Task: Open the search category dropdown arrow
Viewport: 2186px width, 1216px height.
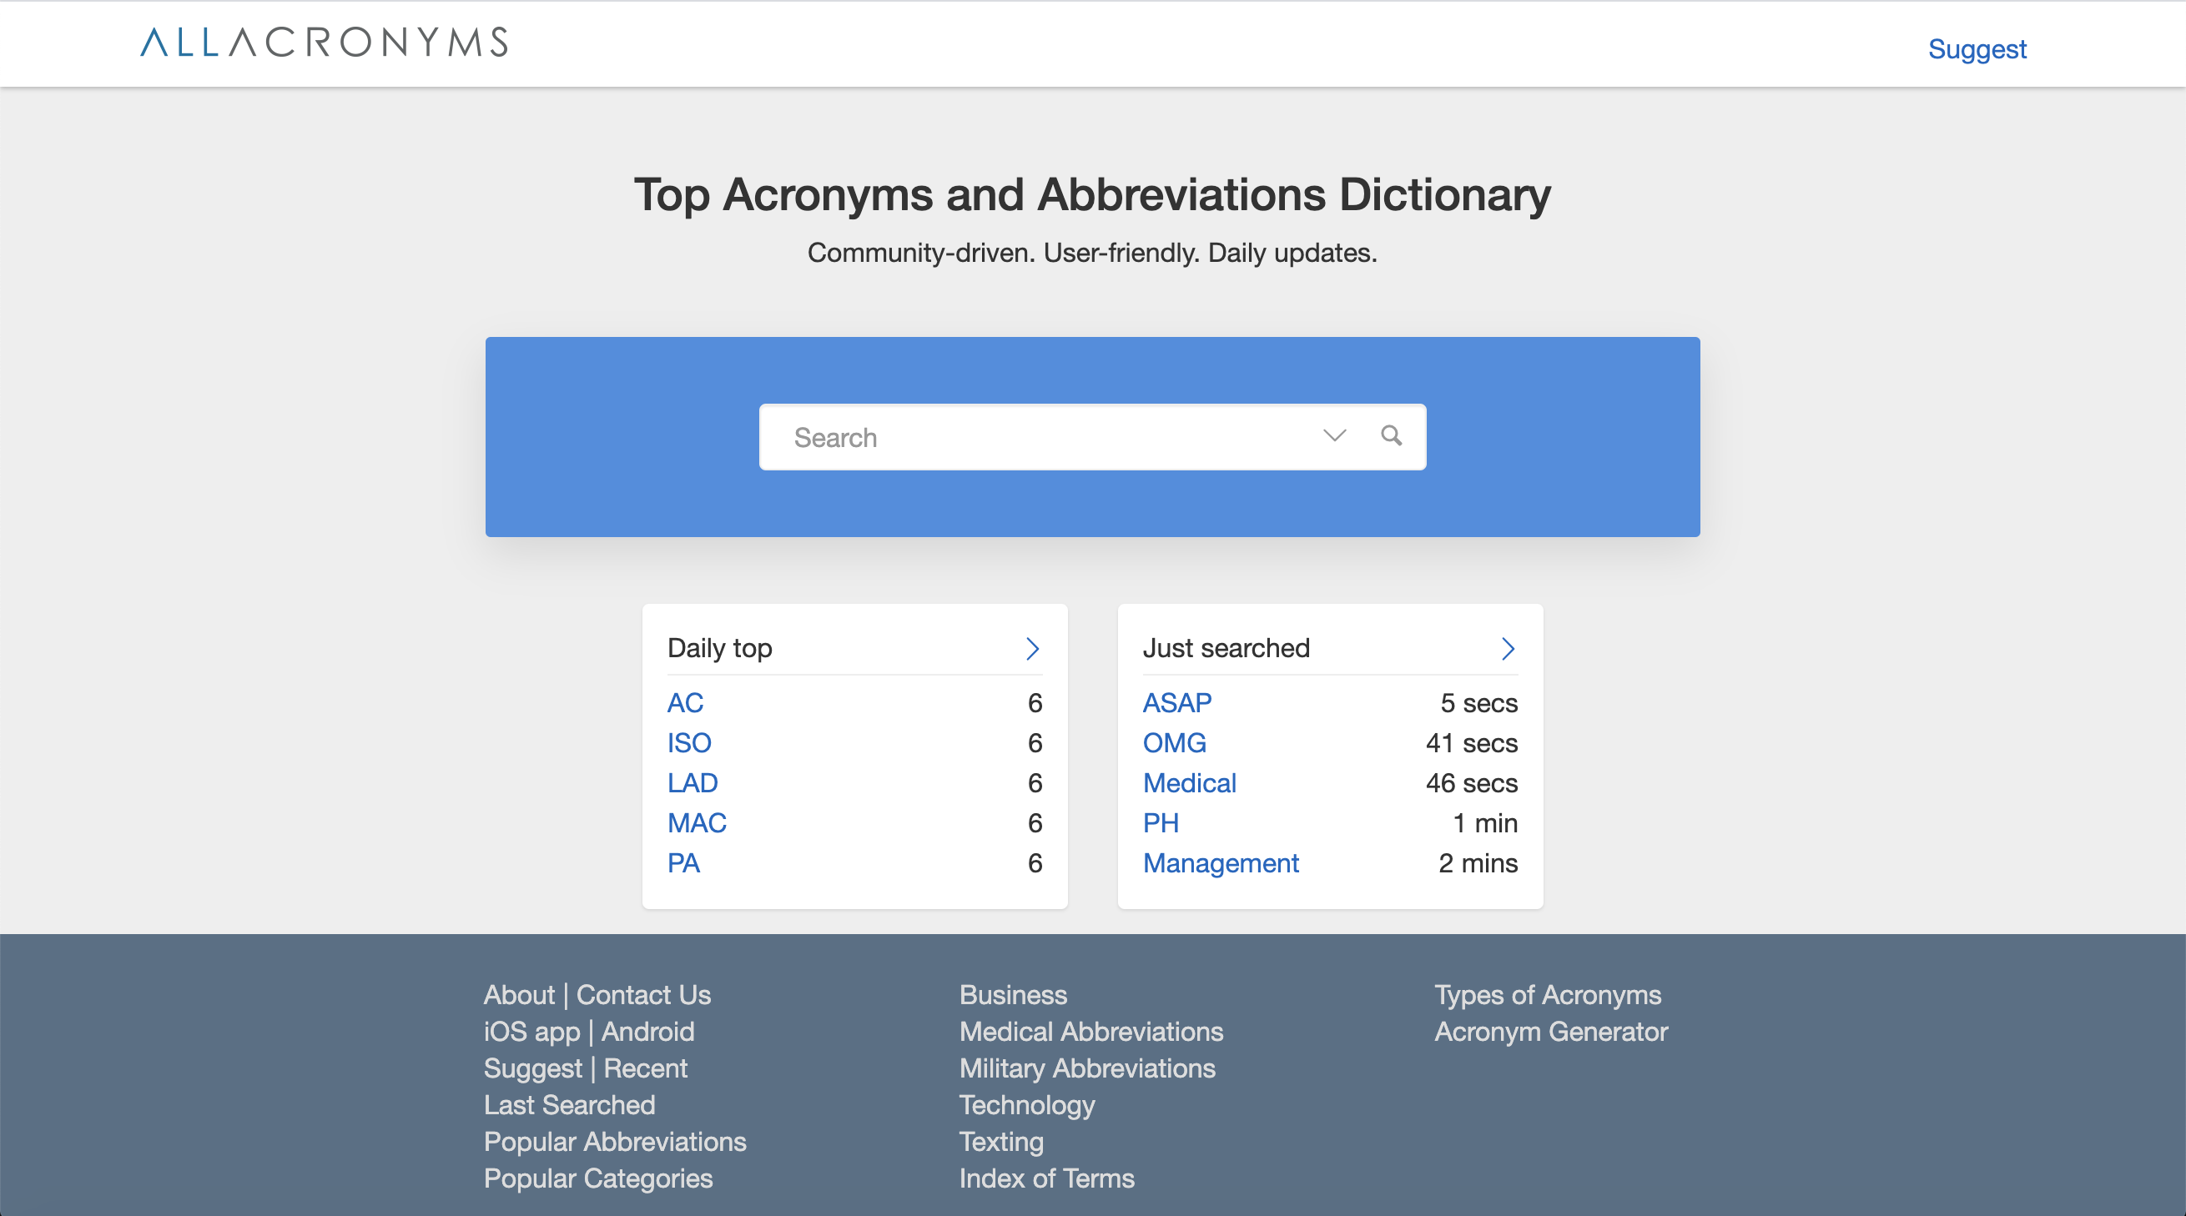Action: click(1333, 436)
